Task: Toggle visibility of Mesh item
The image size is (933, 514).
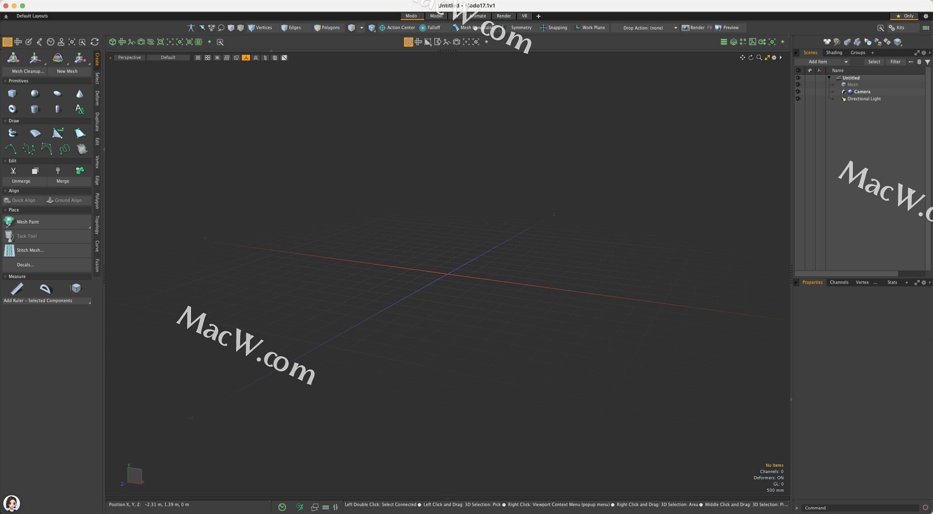Action: pyautogui.click(x=798, y=84)
